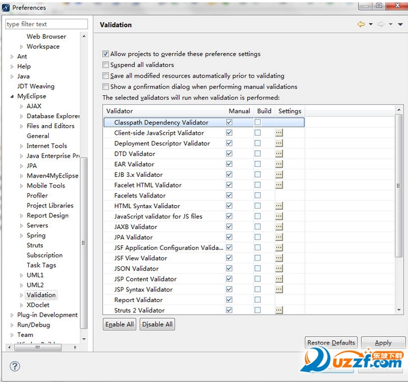
Task: Select Project Libraries in tree
Action: point(50,205)
